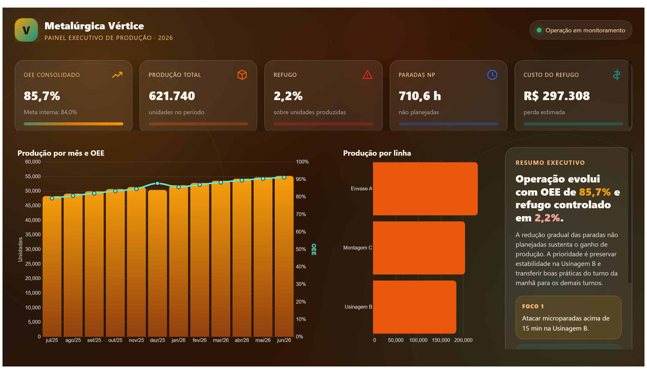
Task: Click the green monitoring status dot
Action: (539, 30)
